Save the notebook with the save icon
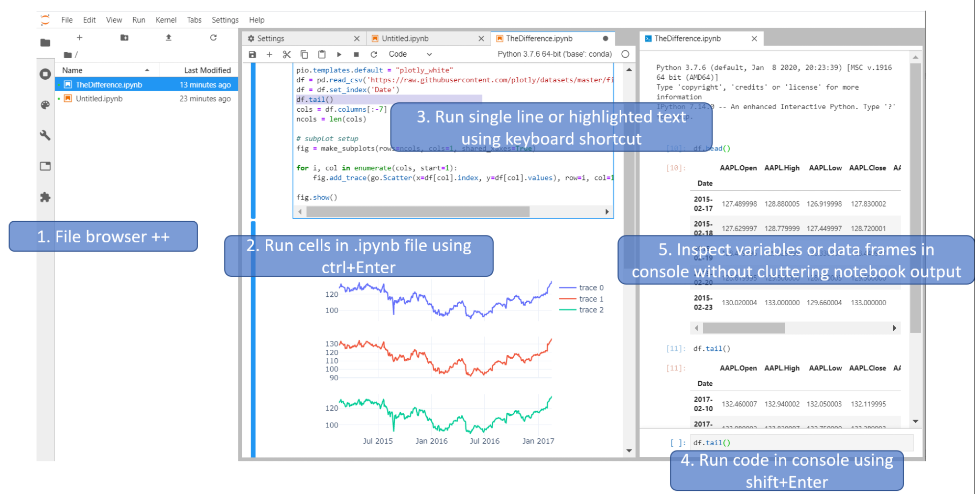 [252, 54]
